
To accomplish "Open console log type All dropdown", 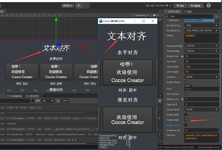I will click(48, 101).
